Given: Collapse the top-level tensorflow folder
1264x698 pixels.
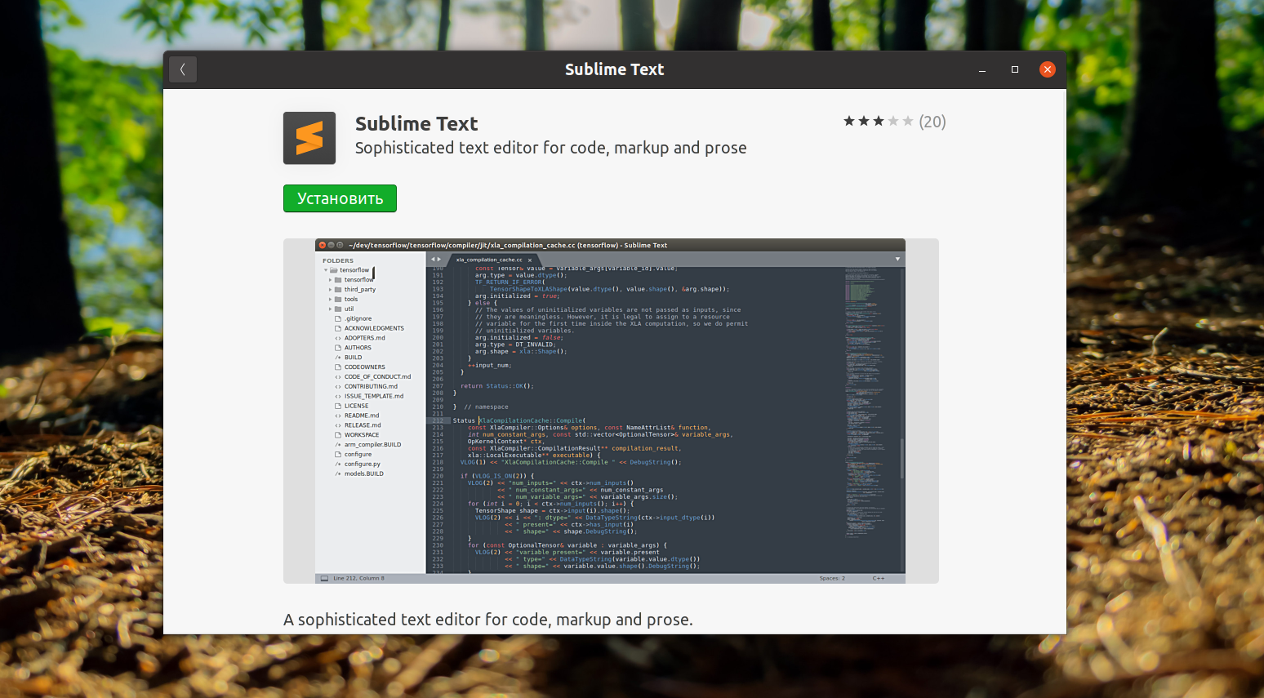Looking at the screenshot, I should [326, 270].
